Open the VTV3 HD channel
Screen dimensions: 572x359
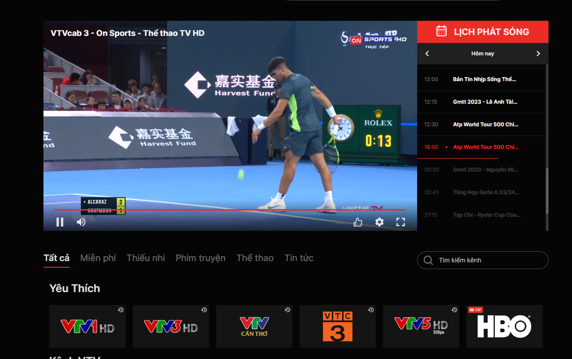click(x=171, y=327)
